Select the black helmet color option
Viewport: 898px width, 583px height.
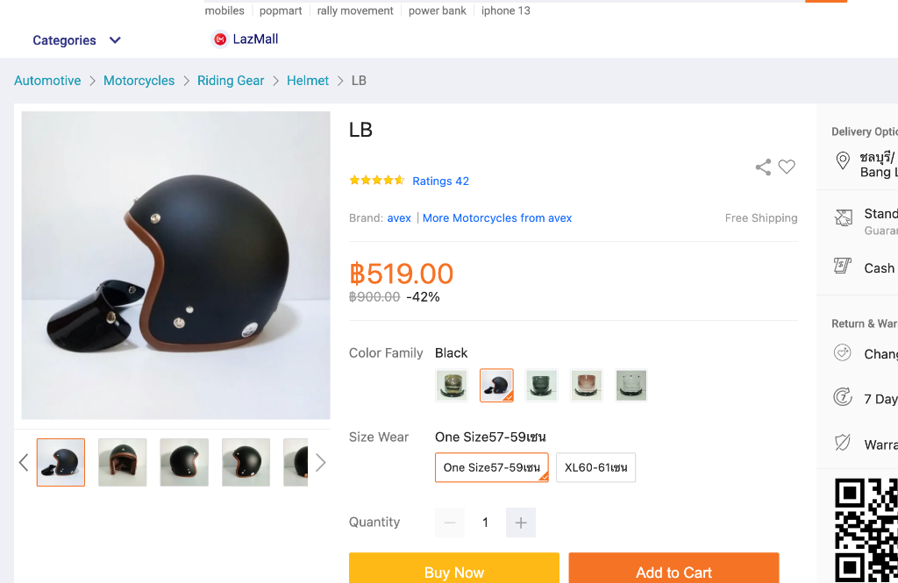click(x=496, y=385)
